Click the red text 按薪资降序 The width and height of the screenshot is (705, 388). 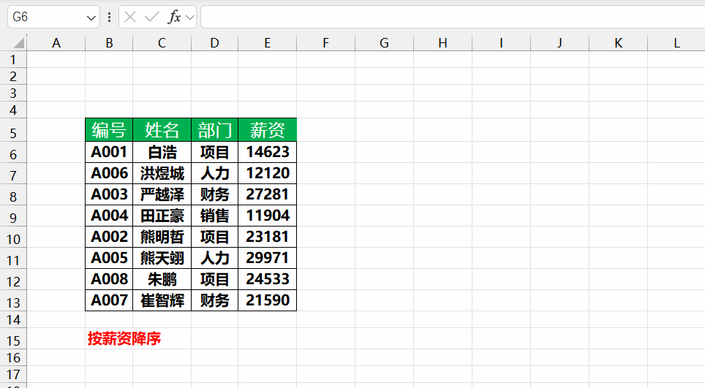124,338
